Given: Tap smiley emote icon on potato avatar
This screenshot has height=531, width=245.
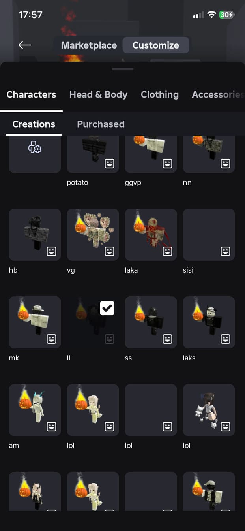Looking at the screenshot, I should [109, 164].
